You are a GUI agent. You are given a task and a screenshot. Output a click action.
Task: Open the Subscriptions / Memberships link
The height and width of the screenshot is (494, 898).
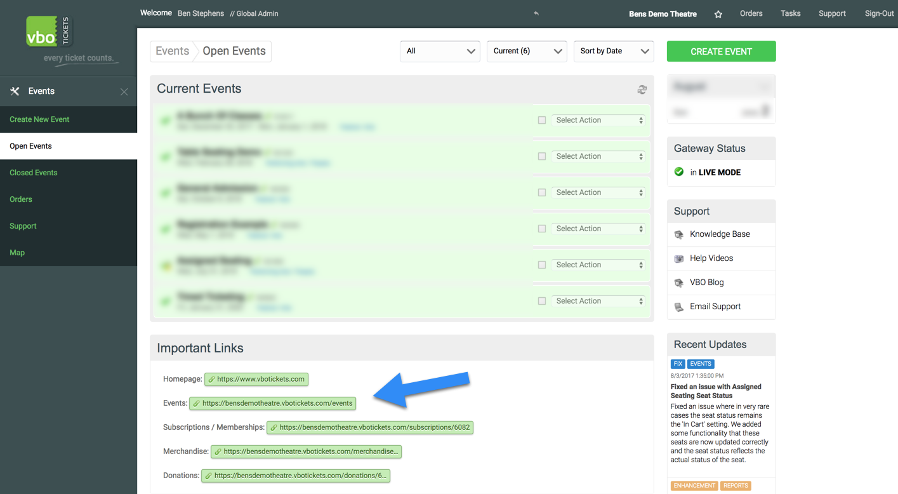(370, 427)
